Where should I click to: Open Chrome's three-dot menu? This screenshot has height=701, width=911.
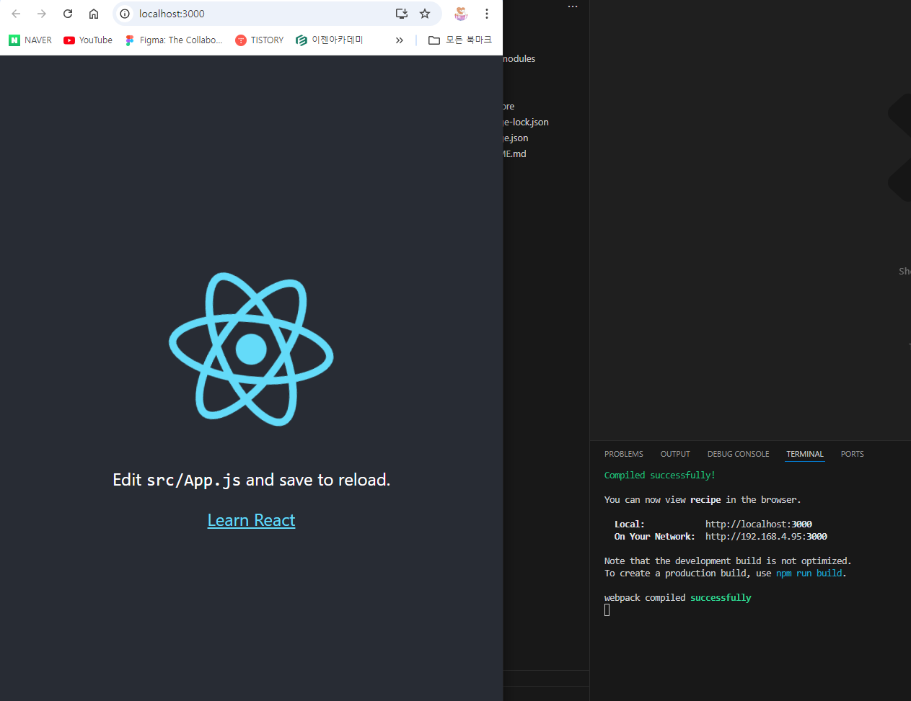pos(487,14)
